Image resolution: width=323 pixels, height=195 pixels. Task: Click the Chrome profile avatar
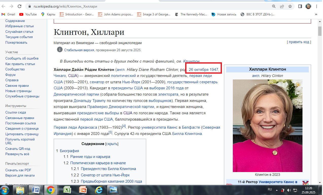308,6
